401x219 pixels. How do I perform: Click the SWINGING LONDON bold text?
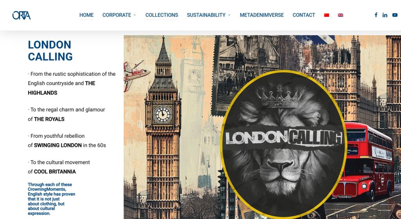(x=58, y=145)
